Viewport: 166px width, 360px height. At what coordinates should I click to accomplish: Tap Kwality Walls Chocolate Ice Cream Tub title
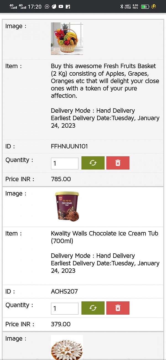tap(105, 237)
